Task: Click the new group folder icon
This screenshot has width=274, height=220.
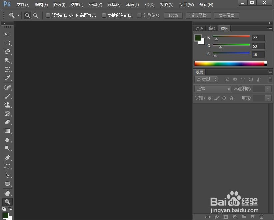Action: [244, 217]
